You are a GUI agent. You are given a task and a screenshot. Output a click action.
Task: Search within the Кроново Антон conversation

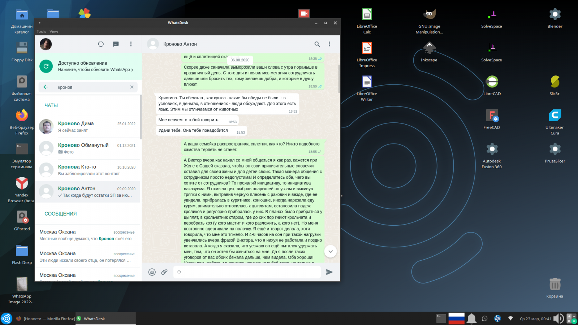(317, 44)
